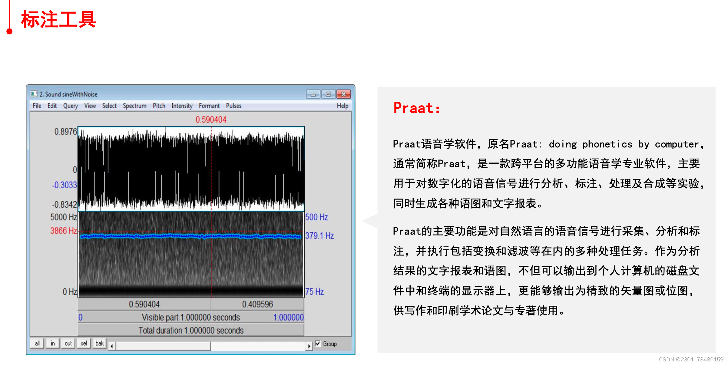Open the Intensity menu
The height and width of the screenshot is (365, 728).
[x=182, y=106]
